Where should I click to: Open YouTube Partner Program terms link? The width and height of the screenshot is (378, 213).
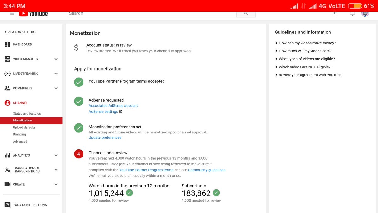coord(146,170)
